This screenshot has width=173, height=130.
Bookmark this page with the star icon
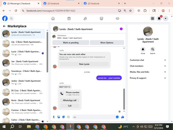[130, 11]
